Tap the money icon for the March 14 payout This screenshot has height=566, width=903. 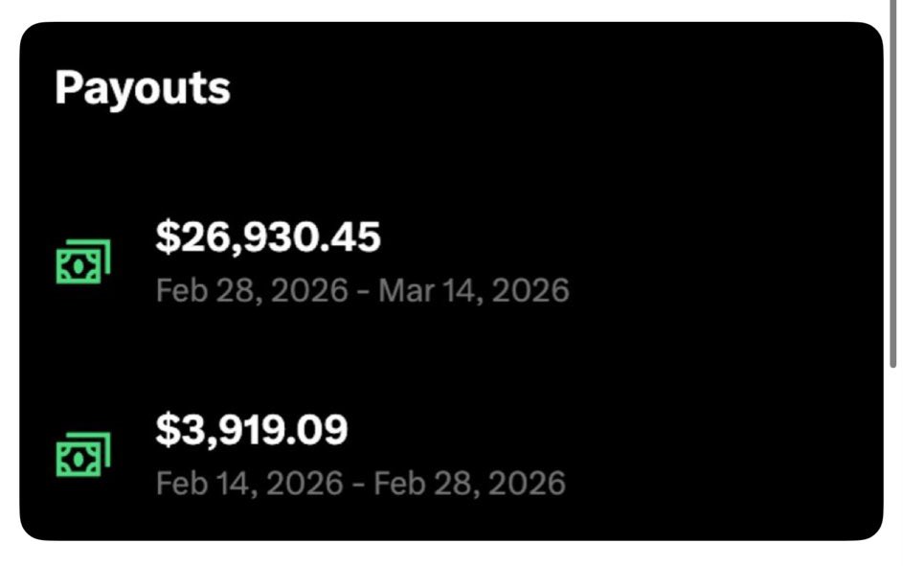(x=83, y=260)
